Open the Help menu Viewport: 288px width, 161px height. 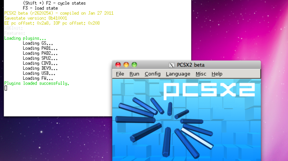[217, 74]
